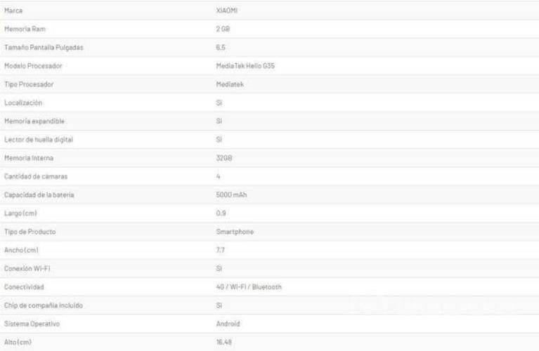Viewport: 539px width, 351px height.
Task: Select the XIAOMI brand value
Action: (227, 12)
